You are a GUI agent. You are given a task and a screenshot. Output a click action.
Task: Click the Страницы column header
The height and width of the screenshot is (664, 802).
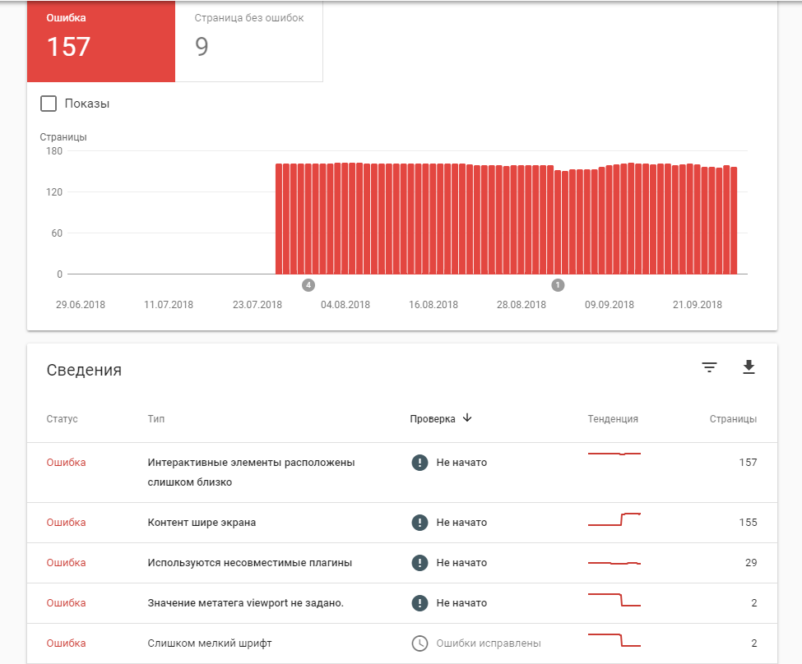(x=733, y=419)
